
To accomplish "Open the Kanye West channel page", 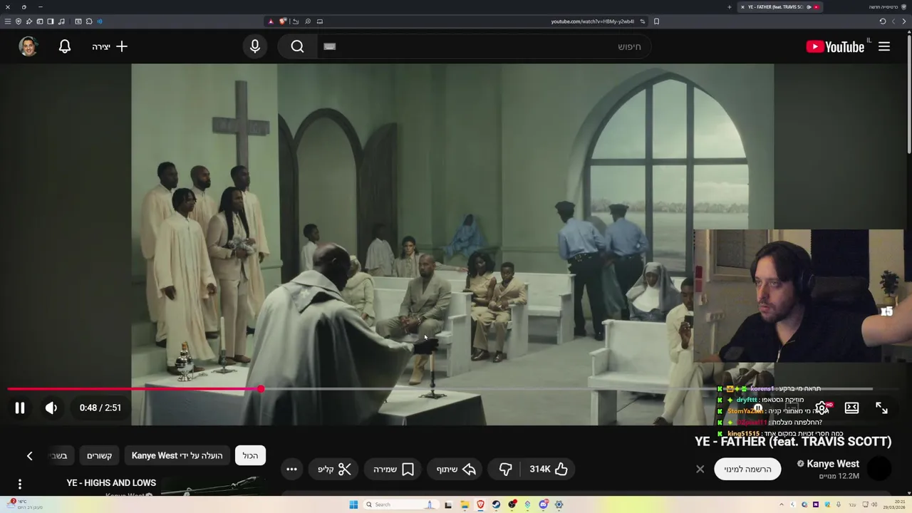I will click(x=833, y=464).
